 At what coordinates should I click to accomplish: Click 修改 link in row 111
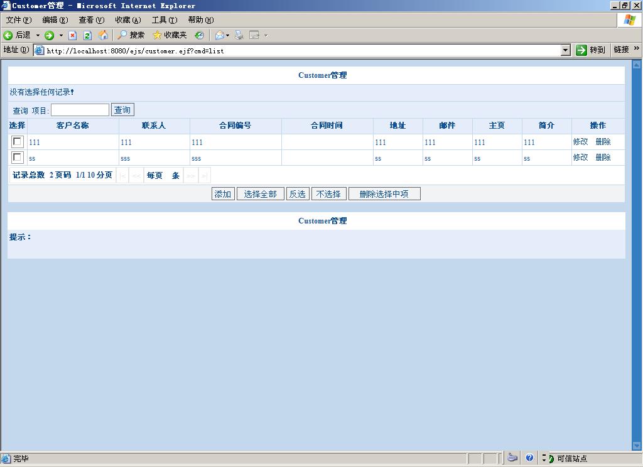click(x=580, y=141)
